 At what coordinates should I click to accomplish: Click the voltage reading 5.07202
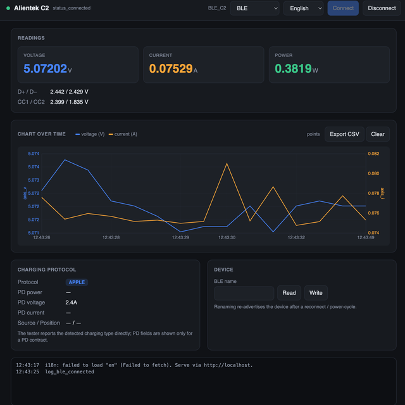pyautogui.click(x=45, y=69)
